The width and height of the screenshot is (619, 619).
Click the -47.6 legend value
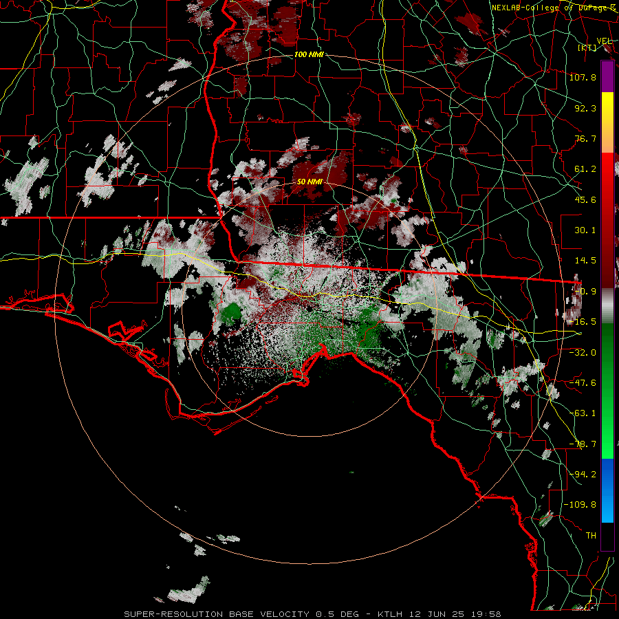click(583, 382)
